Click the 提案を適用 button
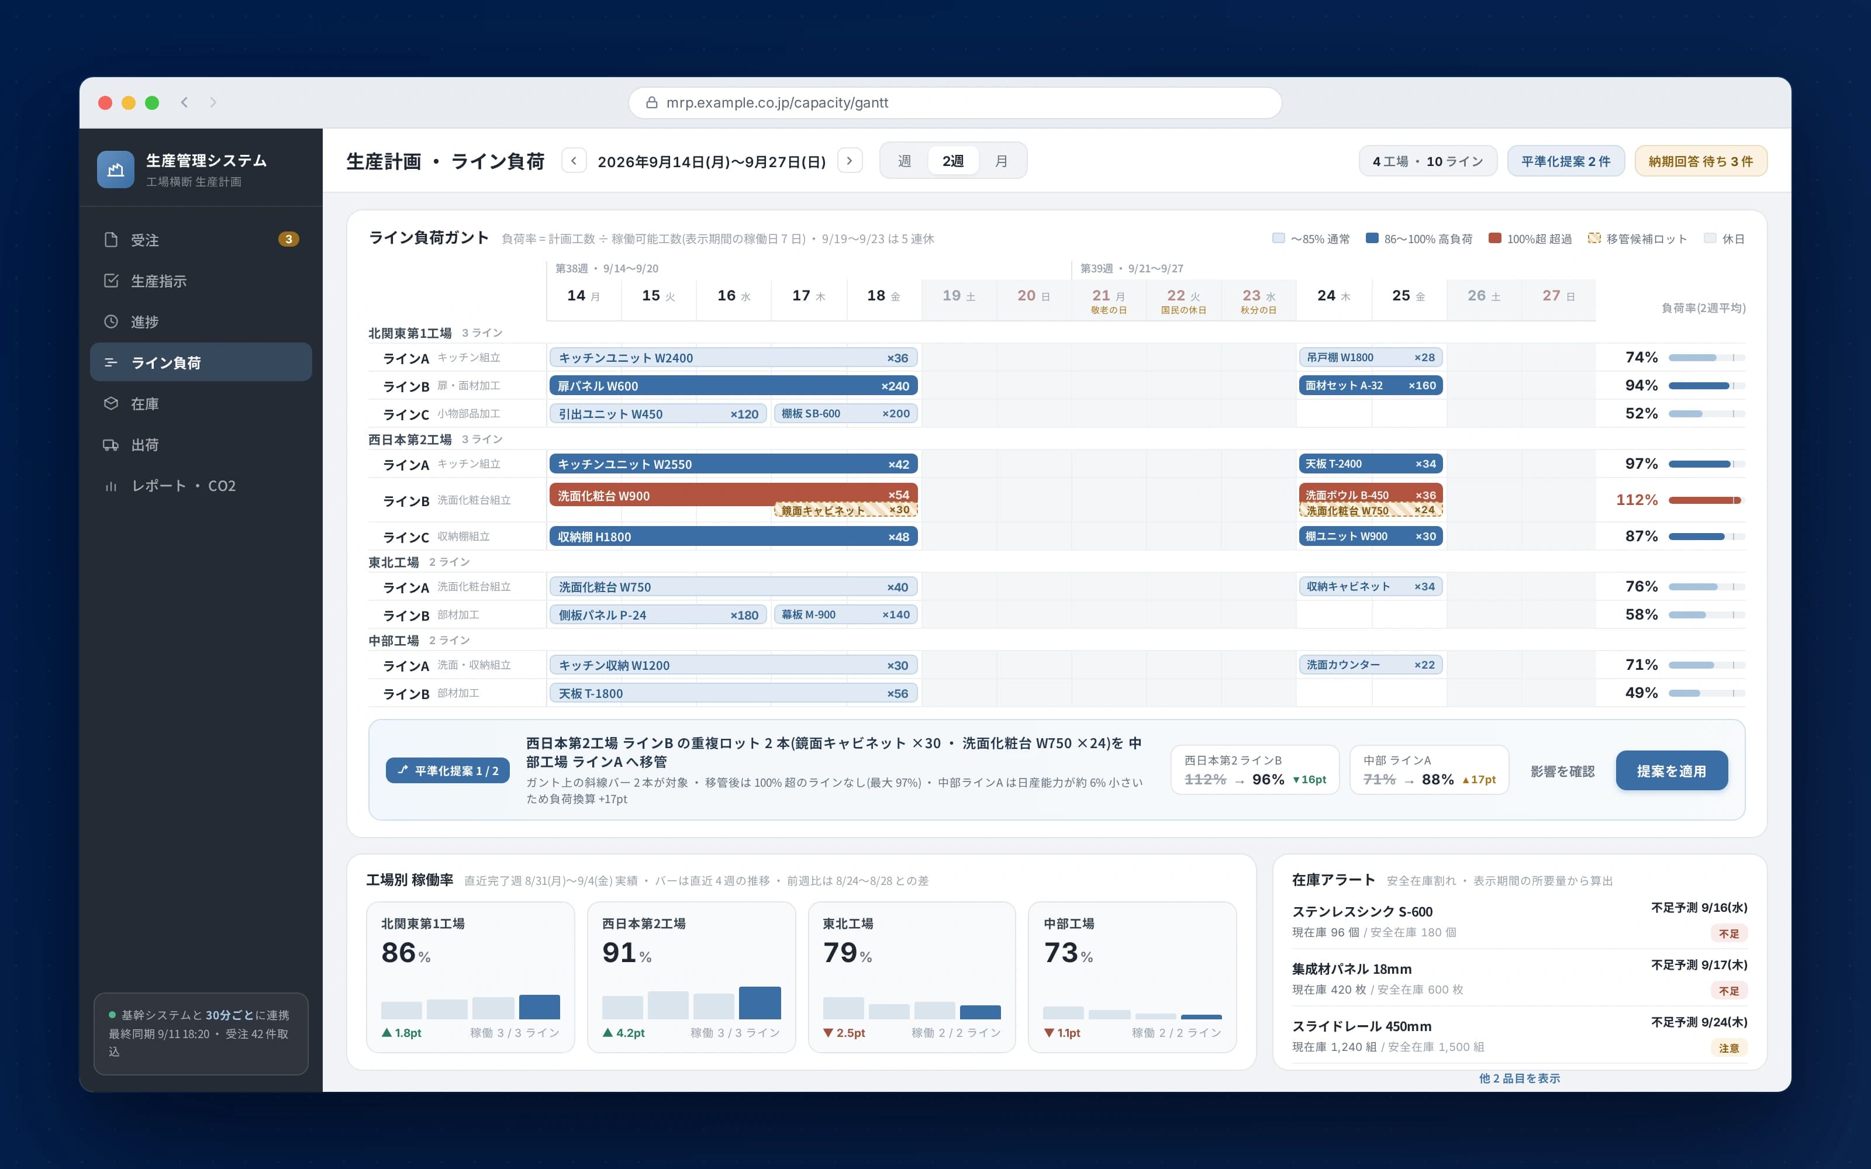The width and height of the screenshot is (1871, 1169). (x=1672, y=771)
